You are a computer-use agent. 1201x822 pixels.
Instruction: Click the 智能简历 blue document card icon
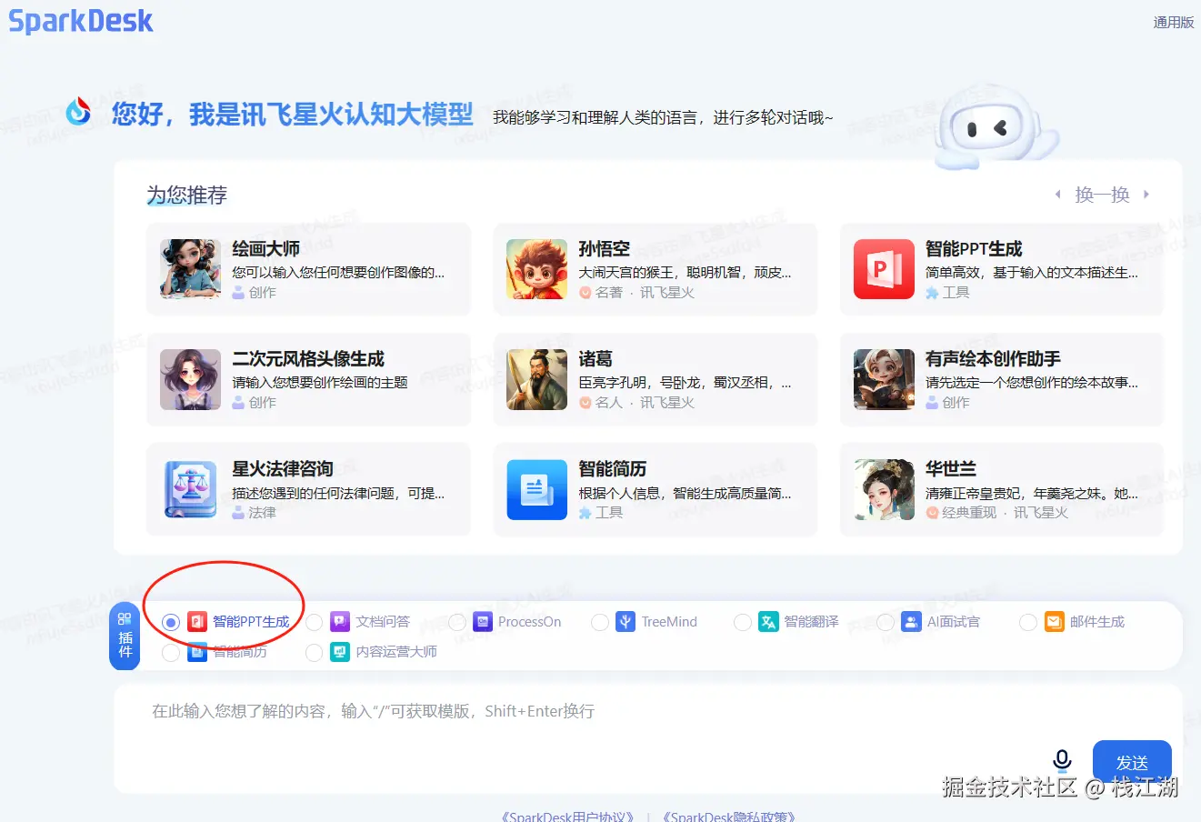(536, 489)
